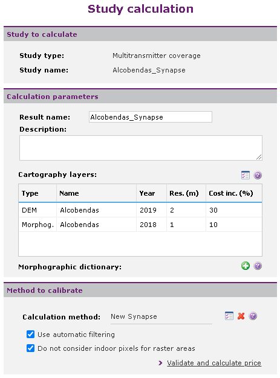Toggle Use automatic filtering checkbox
This screenshot has width=280, height=378.
(30, 335)
